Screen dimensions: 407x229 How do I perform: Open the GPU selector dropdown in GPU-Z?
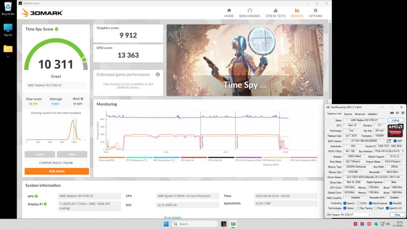(x=349, y=215)
